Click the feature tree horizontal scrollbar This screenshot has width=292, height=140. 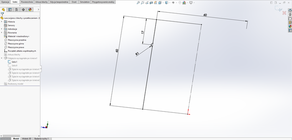(x=20, y=136)
